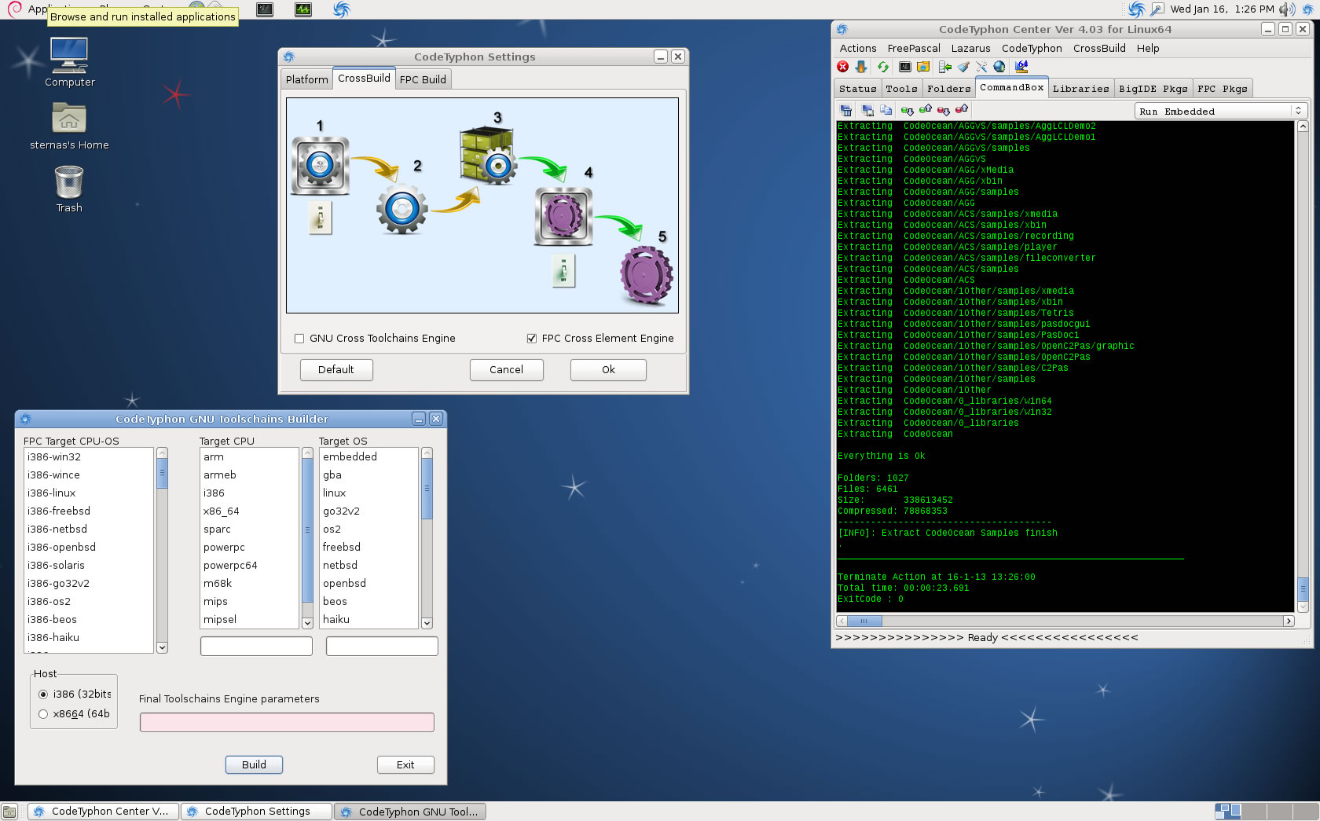Click Ok button in CodeTyphon Settings

coord(608,370)
